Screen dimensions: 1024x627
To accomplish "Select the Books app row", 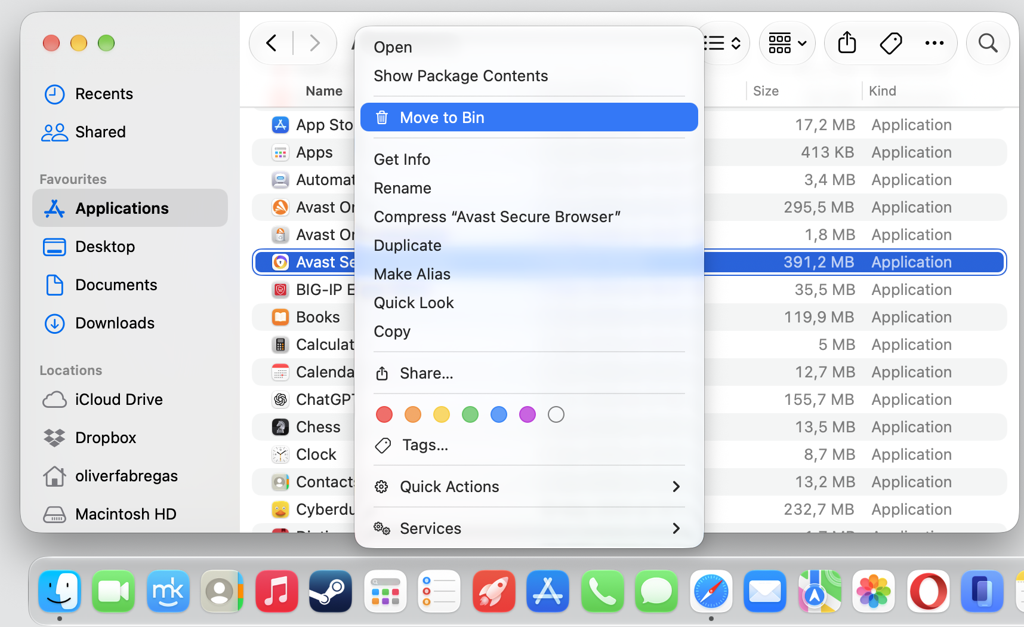I will (629, 317).
